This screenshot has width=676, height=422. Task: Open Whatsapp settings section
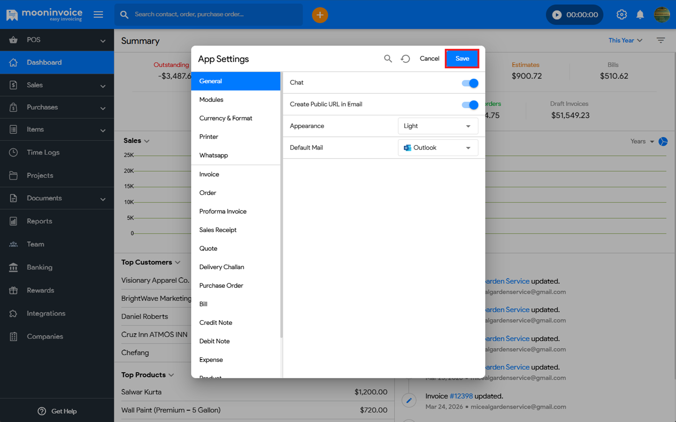click(x=214, y=156)
